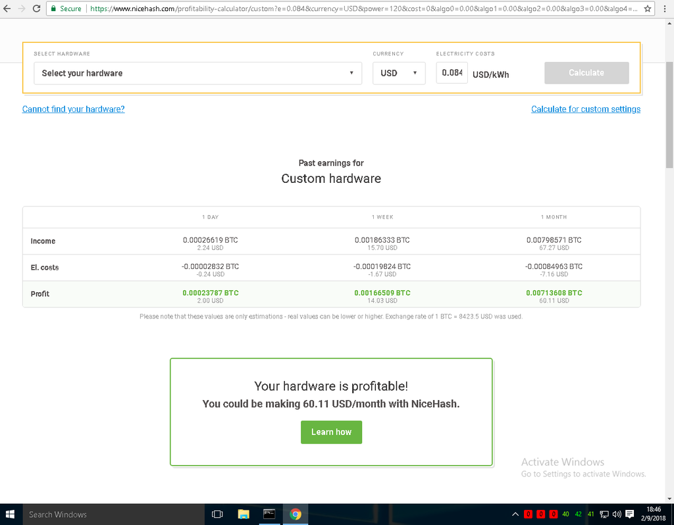Select the 1 month income 0.00798571 BTC
The image size is (674, 525).
coord(554,240)
